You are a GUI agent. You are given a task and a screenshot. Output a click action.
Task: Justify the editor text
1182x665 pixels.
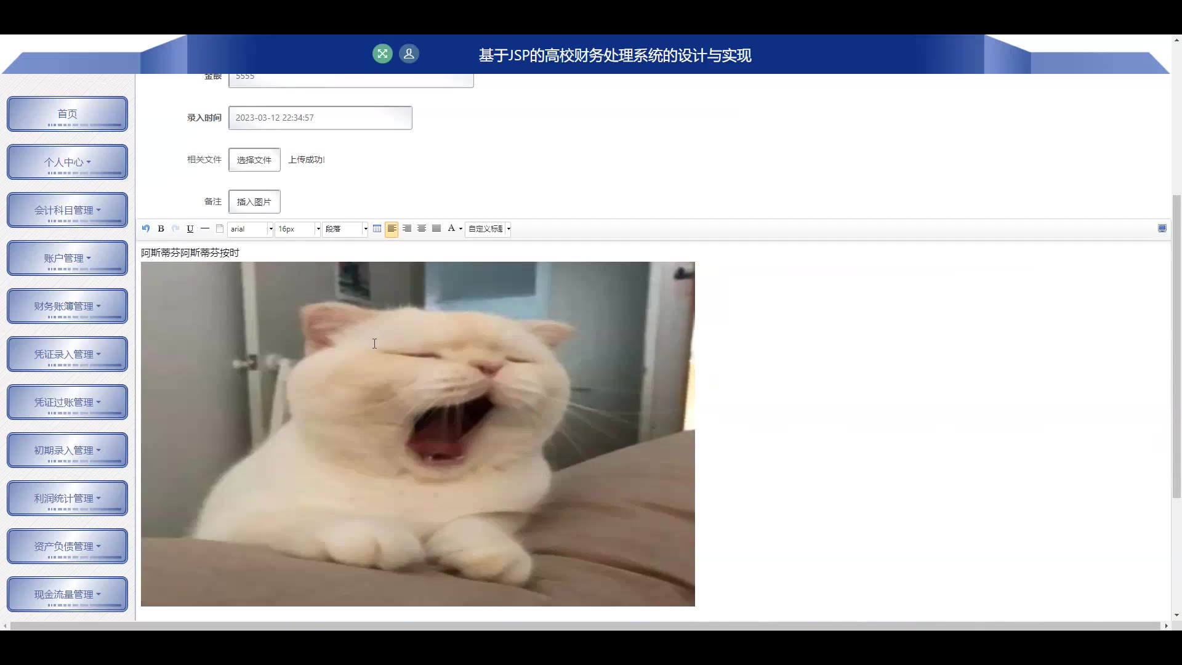coord(436,228)
